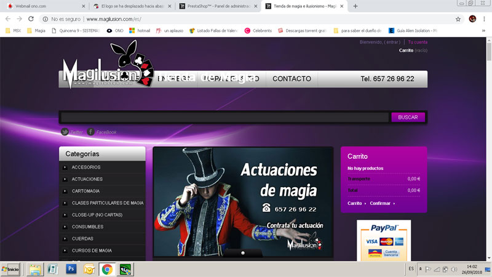492x277 pixels.
Task: Open the CLOSE-UP (NO CARTAS) category
Action: click(97, 215)
